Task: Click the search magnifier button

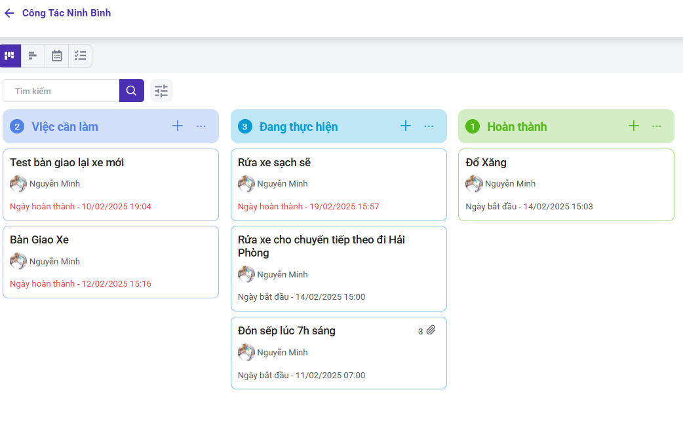Action: 131,91
